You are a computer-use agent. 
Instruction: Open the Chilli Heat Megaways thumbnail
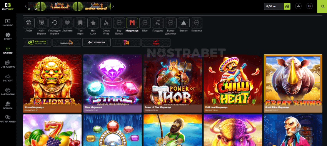233,83
